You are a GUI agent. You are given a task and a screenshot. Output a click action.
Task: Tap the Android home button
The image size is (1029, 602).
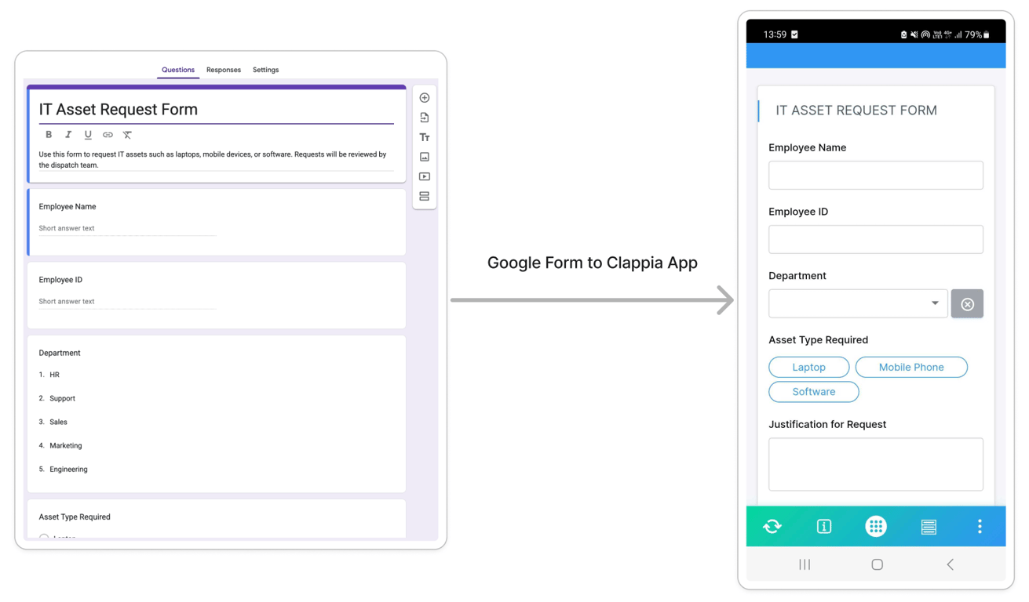[x=878, y=564]
